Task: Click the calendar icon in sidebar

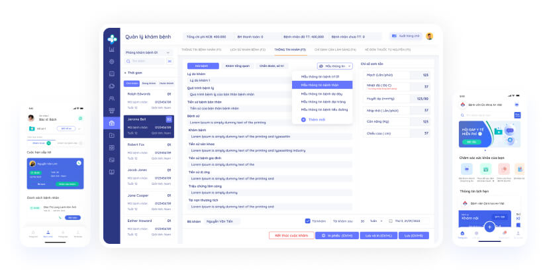Action: 112,74
